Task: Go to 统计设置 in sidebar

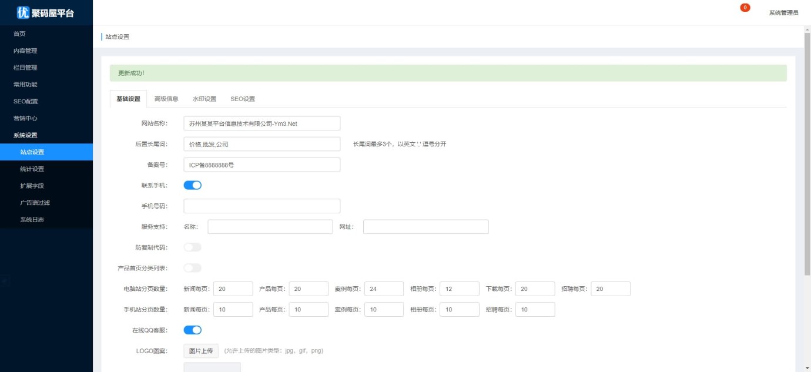Action: (x=32, y=169)
